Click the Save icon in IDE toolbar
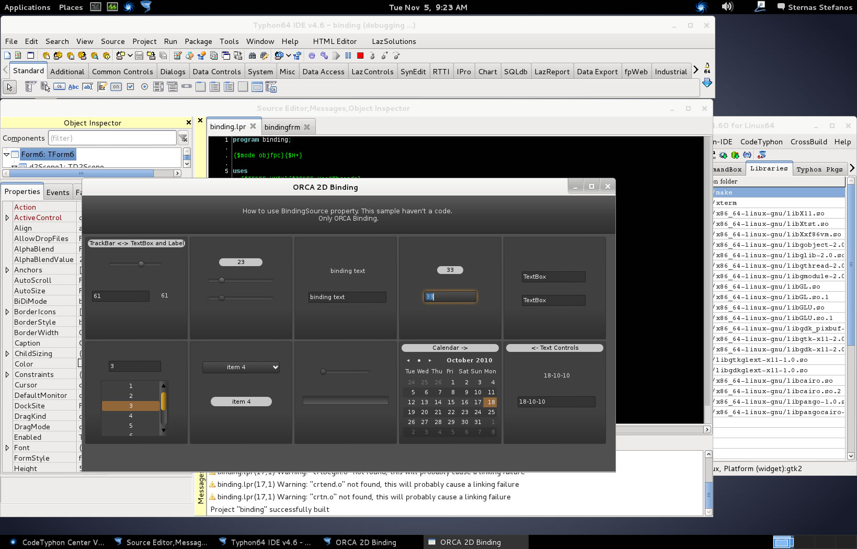The height and width of the screenshot is (549, 857). pos(139,55)
